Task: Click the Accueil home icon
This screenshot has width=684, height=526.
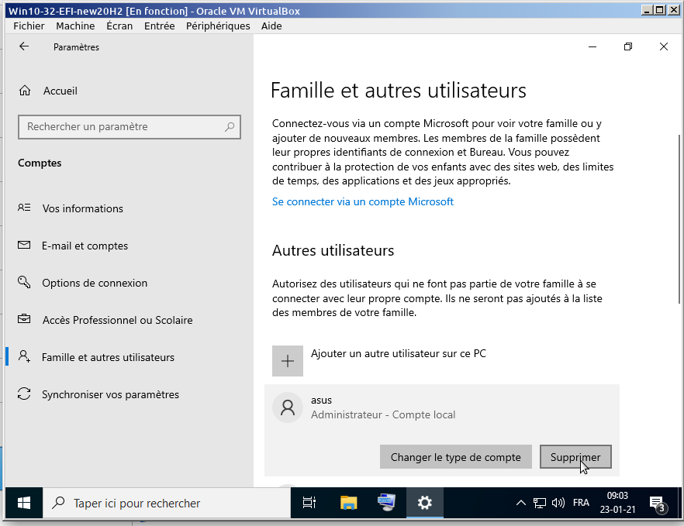Action: click(26, 91)
